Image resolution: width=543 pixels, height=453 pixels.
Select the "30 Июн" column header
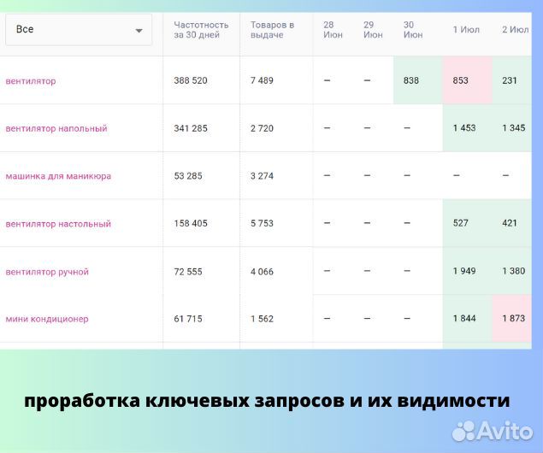click(413, 30)
